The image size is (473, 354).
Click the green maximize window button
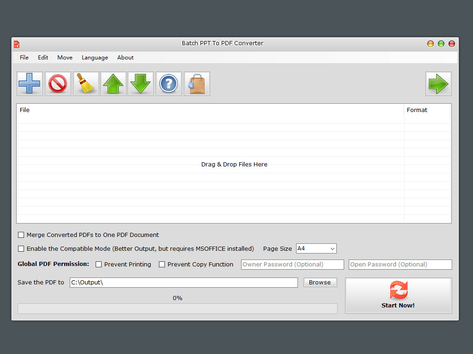[441, 44]
